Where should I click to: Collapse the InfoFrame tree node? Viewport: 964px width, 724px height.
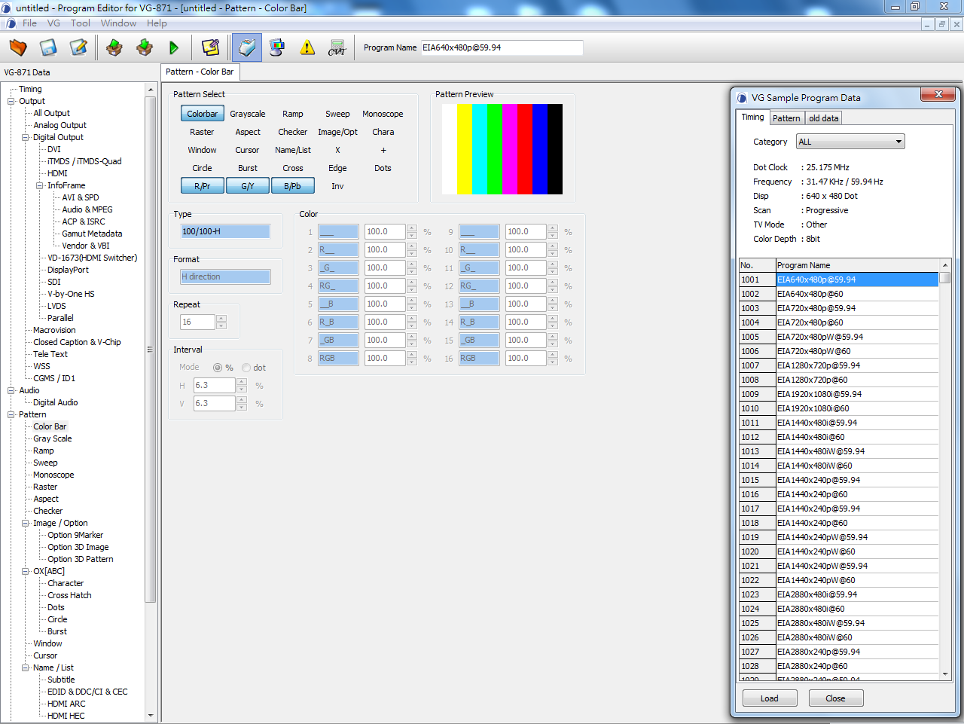(x=40, y=185)
